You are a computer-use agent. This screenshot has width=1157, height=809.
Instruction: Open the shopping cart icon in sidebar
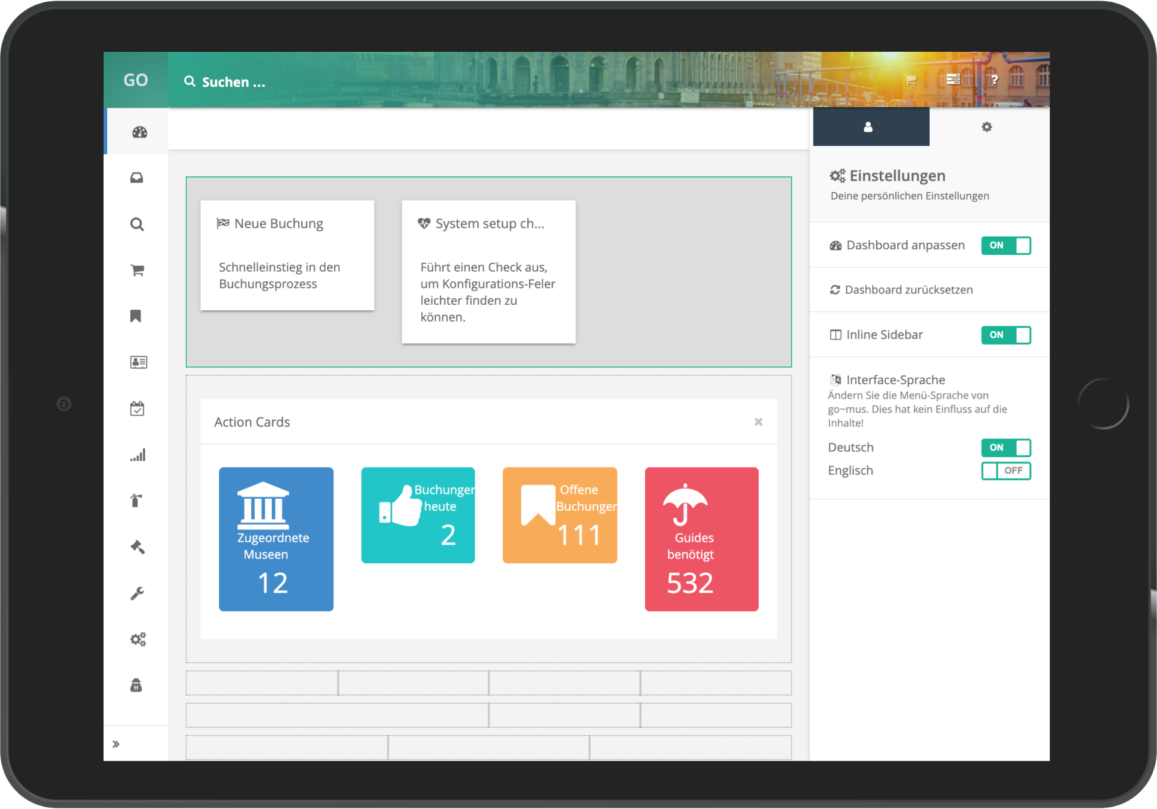137,270
